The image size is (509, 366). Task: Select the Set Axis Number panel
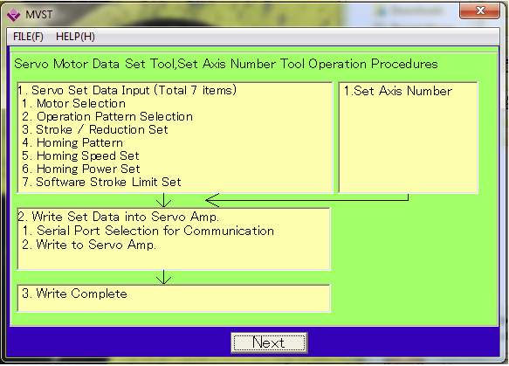click(408, 138)
